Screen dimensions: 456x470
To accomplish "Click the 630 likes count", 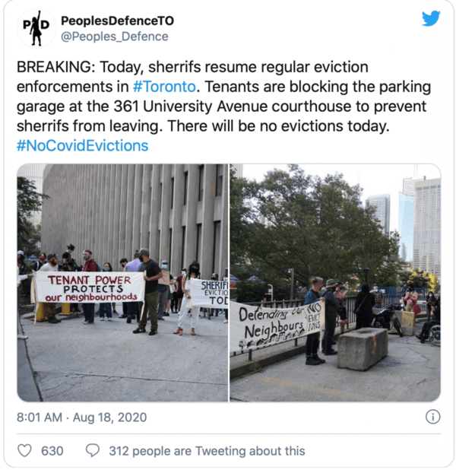I will (52, 451).
